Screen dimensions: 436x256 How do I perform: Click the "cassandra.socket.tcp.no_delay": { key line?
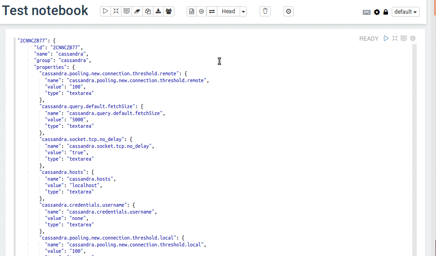(86, 139)
